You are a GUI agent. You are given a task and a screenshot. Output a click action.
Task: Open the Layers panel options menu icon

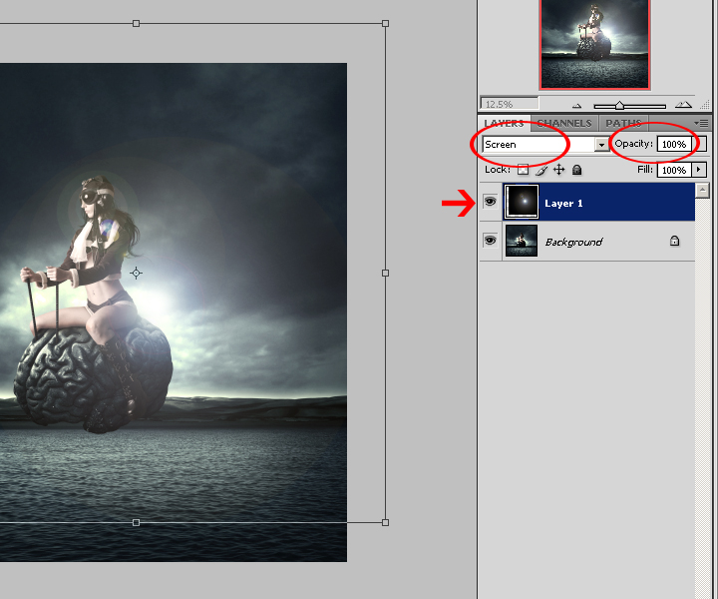click(x=702, y=123)
